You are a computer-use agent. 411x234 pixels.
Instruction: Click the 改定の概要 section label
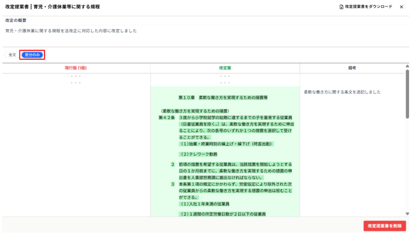coord(16,21)
